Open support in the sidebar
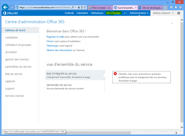The width and height of the screenshot is (185, 136). click(10, 89)
